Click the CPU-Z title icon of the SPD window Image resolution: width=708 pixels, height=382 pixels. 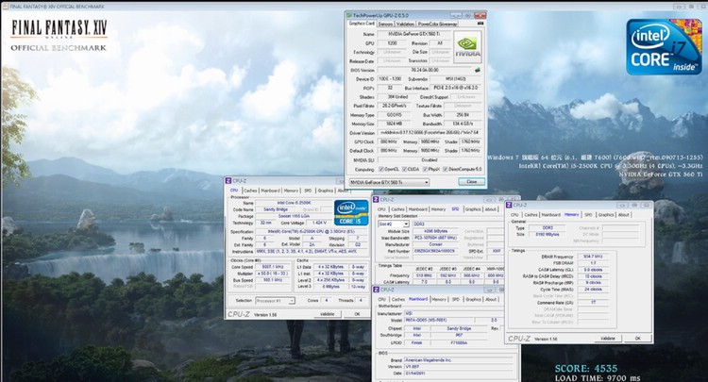[376, 199]
